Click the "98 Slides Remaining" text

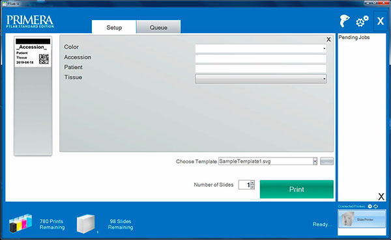tap(121, 224)
